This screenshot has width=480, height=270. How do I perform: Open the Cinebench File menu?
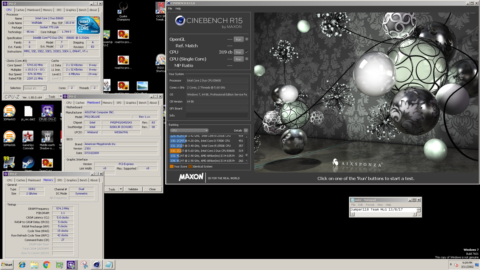(170, 8)
